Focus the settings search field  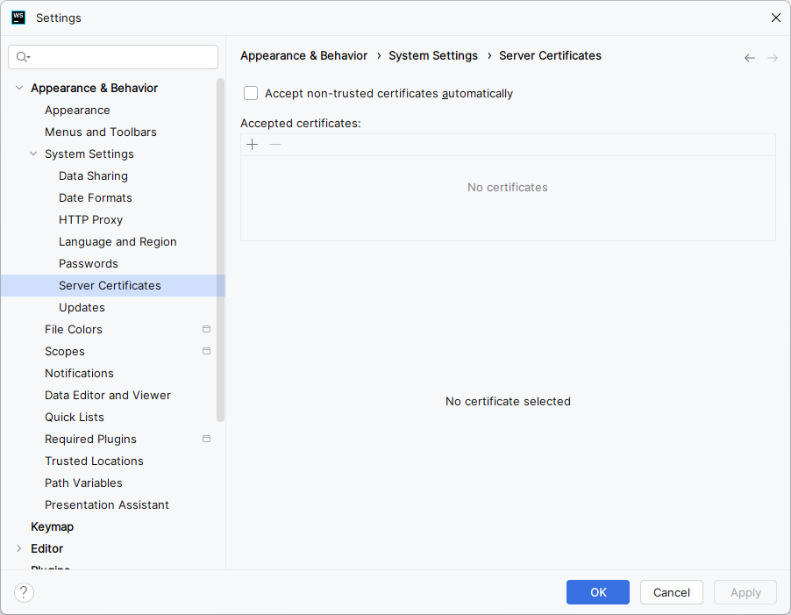click(x=113, y=57)
